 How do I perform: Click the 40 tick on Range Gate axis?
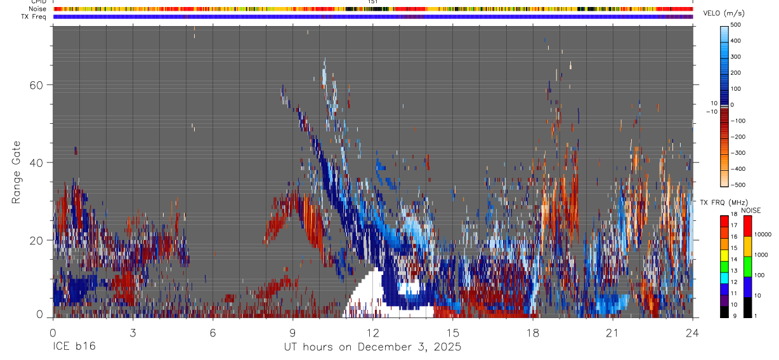[37, 162]
